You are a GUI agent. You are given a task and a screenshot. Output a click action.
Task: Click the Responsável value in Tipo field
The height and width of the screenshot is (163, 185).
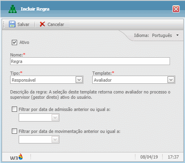24,80
